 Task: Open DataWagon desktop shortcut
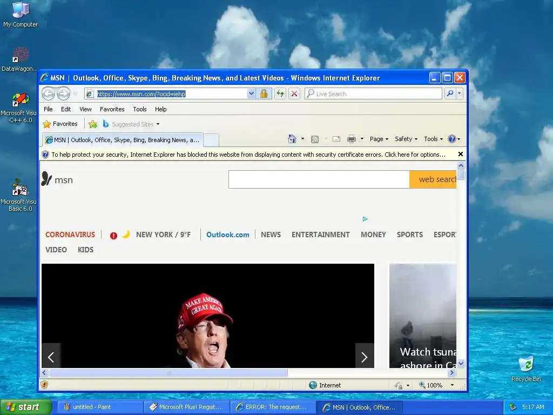(x=19, y=59)
